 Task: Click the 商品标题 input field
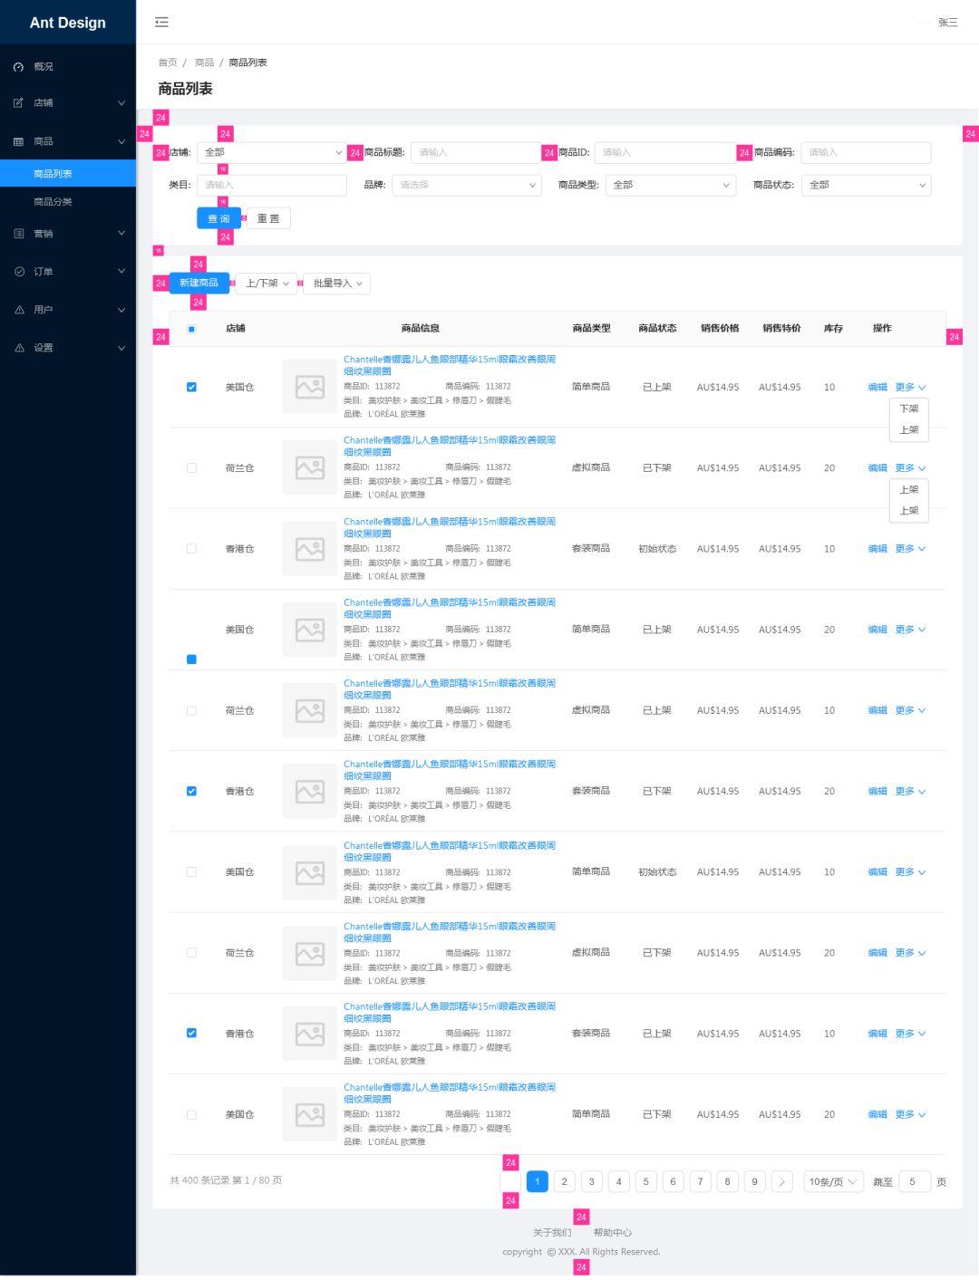(475, 153)
